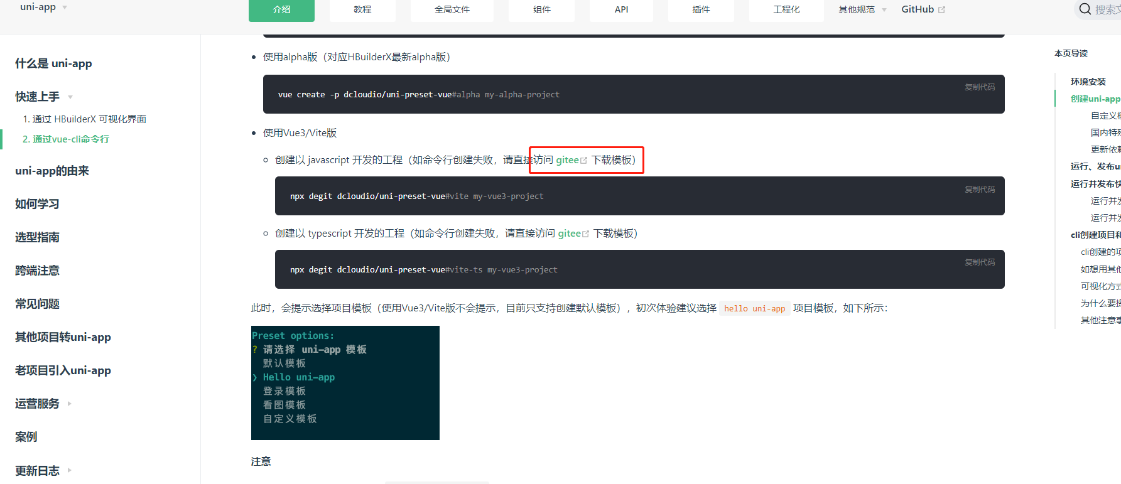Open the 工程化 tab
Screen dimensions: 1121x484
click(786, 9)
